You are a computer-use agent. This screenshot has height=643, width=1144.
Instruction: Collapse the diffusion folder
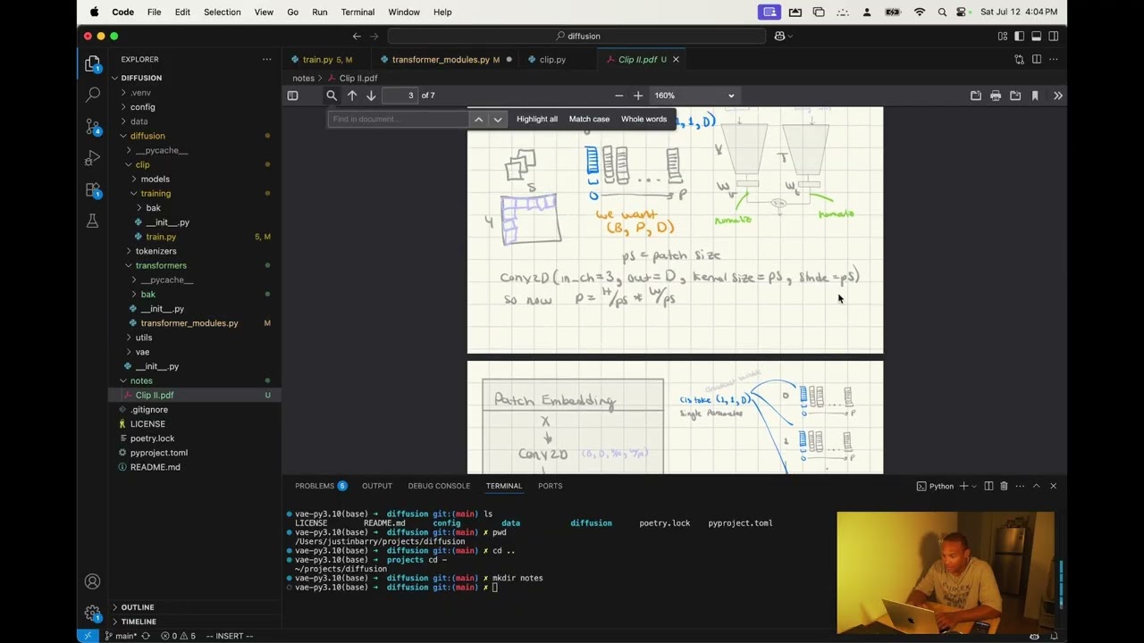147,136
